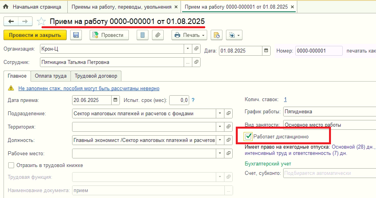Add document to favorites with star icon
The width and height of the screenshot is (376, 198).
point(41,22)
